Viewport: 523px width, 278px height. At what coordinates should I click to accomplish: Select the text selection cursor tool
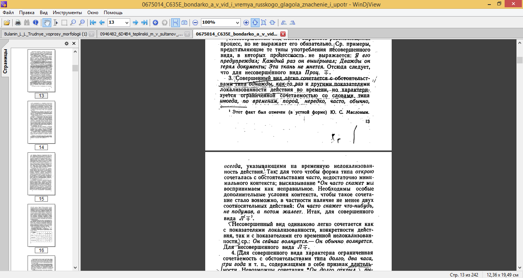point(56,22)
